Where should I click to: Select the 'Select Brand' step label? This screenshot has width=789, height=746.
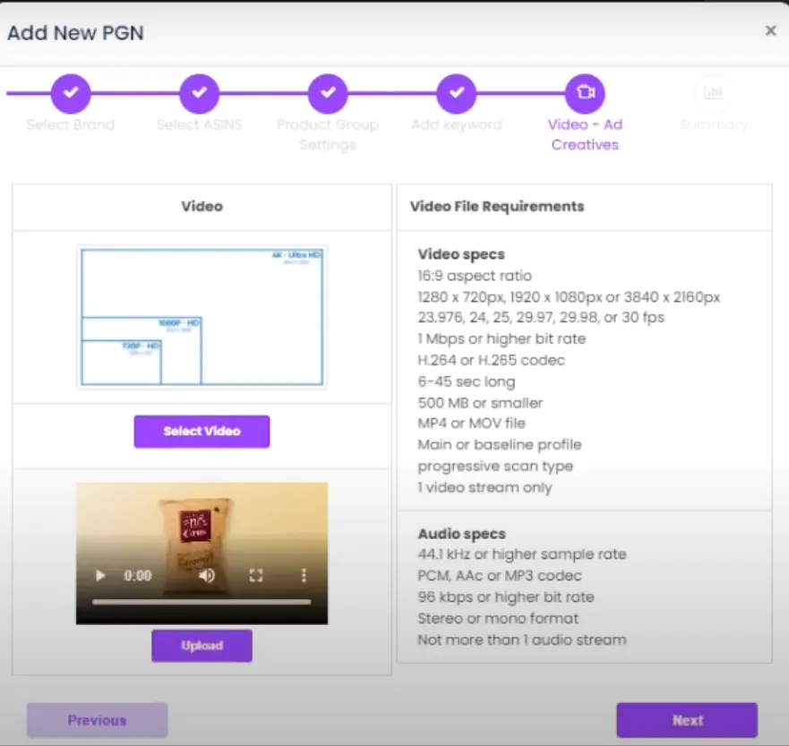tap(71, 124)
